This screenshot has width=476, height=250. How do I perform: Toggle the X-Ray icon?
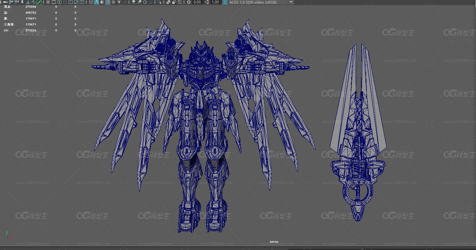pyautogui.click(x=168, y=2)
